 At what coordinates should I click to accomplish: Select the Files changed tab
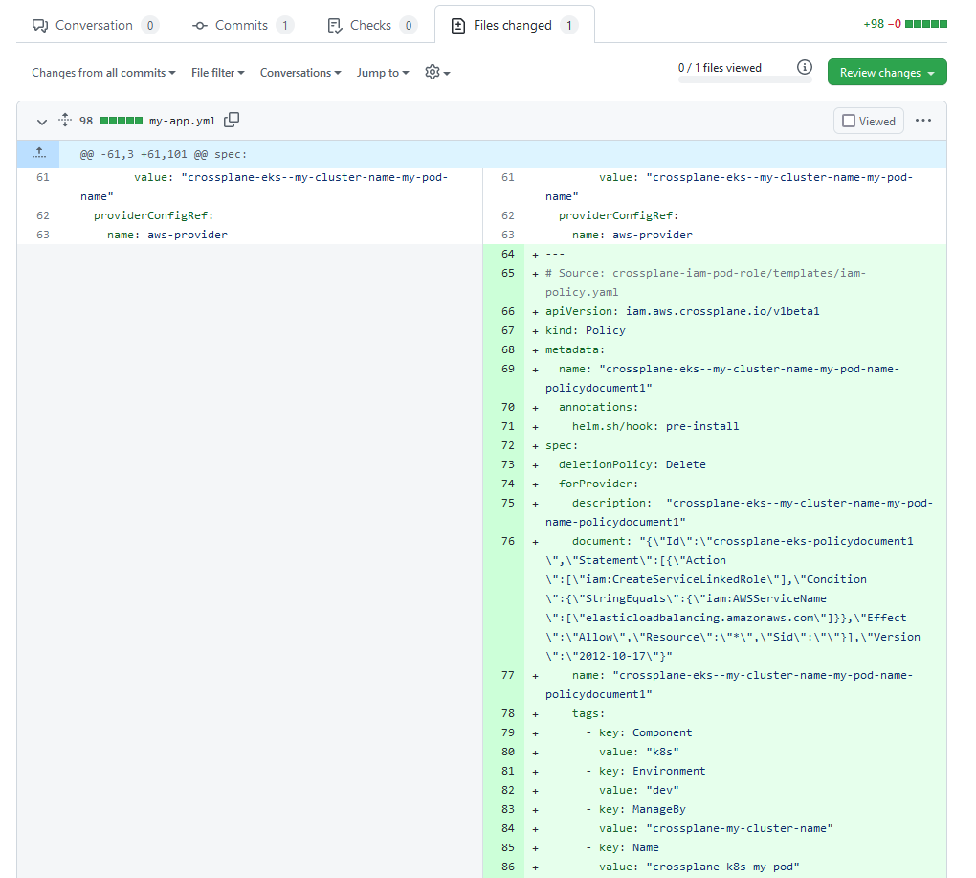tap(514, 25)
